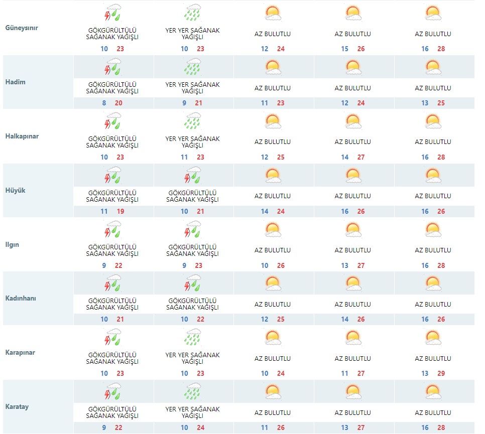
Task: Click Karapınar's fifth-day partly cloudy sun icon
Action: click(x=433, y=338)
